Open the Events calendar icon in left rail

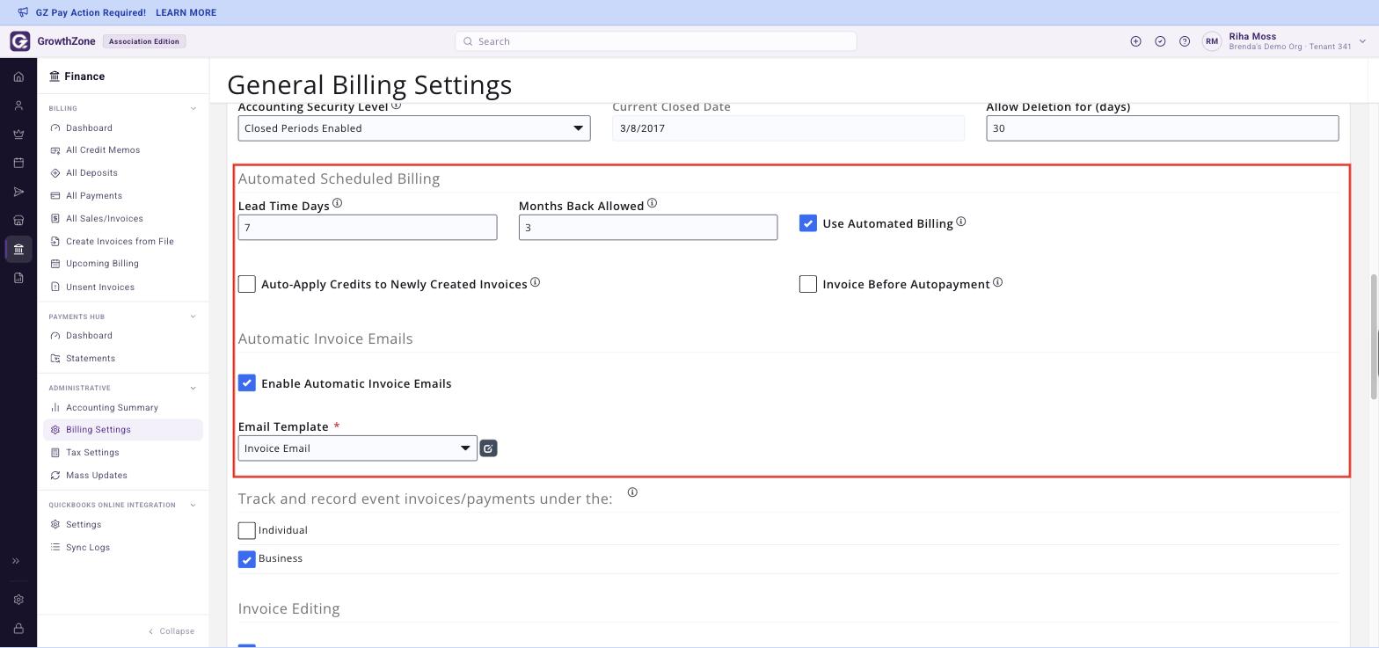18,163
